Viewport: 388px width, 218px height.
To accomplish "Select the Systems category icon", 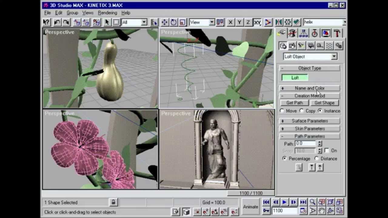I will coord(339,45).
